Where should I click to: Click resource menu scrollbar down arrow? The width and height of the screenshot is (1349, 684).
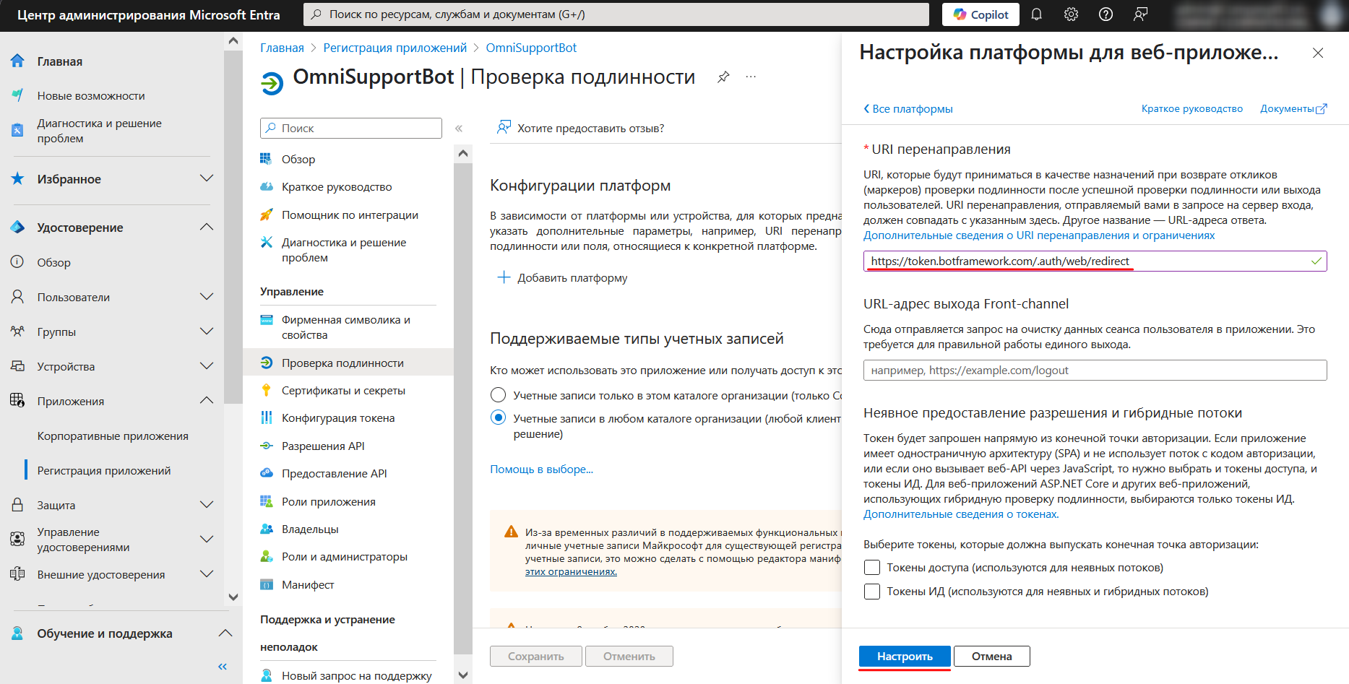pyautogui.click(x=463, y=675)
